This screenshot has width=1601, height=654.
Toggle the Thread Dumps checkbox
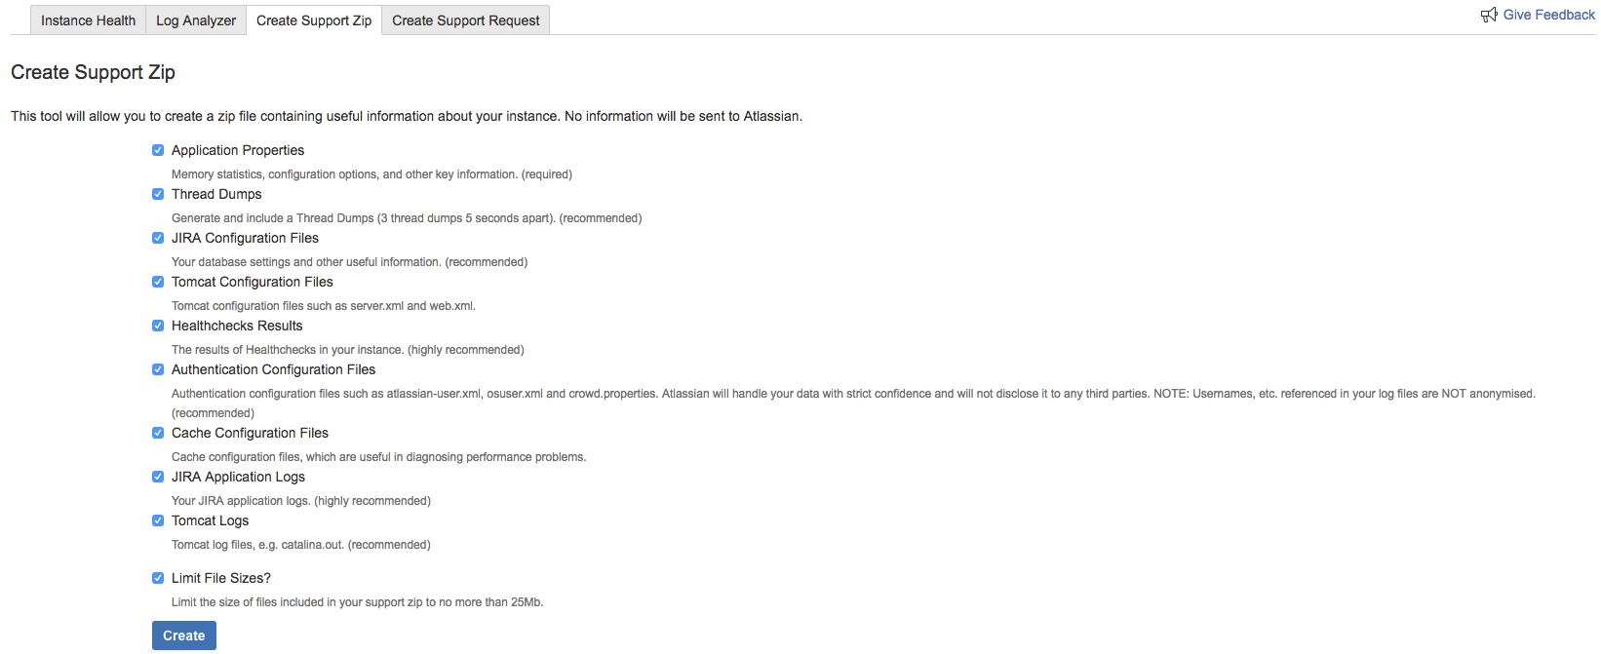pyautogui.click(x=158, y=194)
